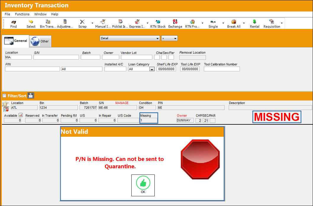313x206 pixels.
Task: Click the Break All icon
Action: pyautogui.click(x=234, y=22)
